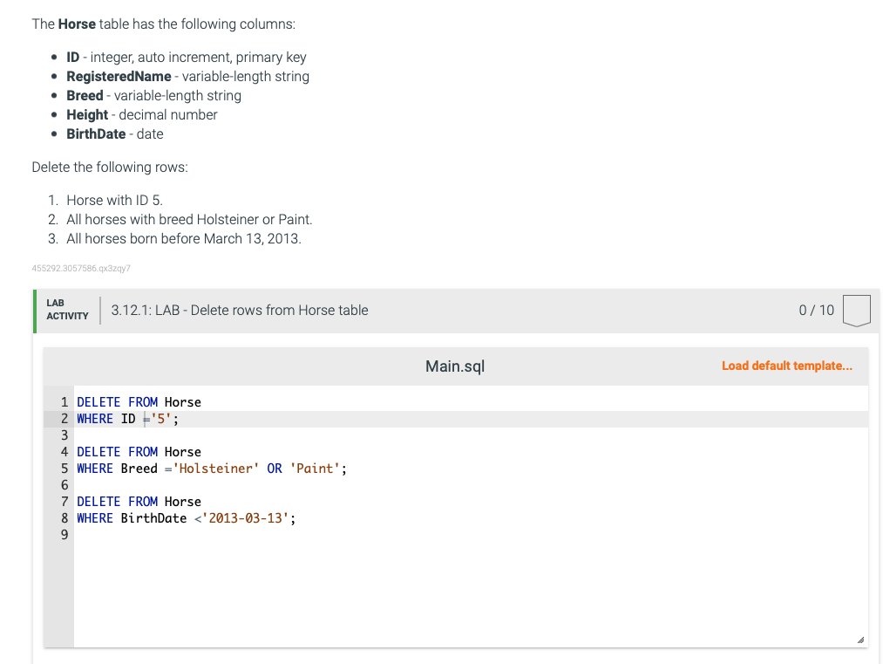Click the '2013-03-13' date string on line 8
This screenshot has height=664, width=883.
point(245,518)
